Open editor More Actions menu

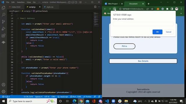99,7
